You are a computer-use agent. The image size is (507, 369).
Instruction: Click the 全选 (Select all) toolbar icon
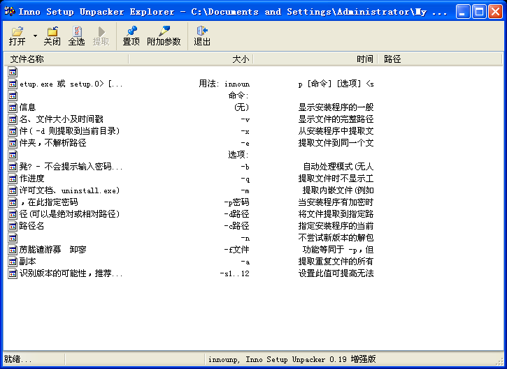pos(77,36)
